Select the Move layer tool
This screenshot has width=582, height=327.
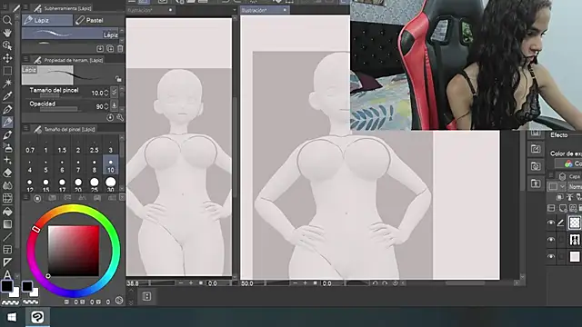[x=7, y=58]
